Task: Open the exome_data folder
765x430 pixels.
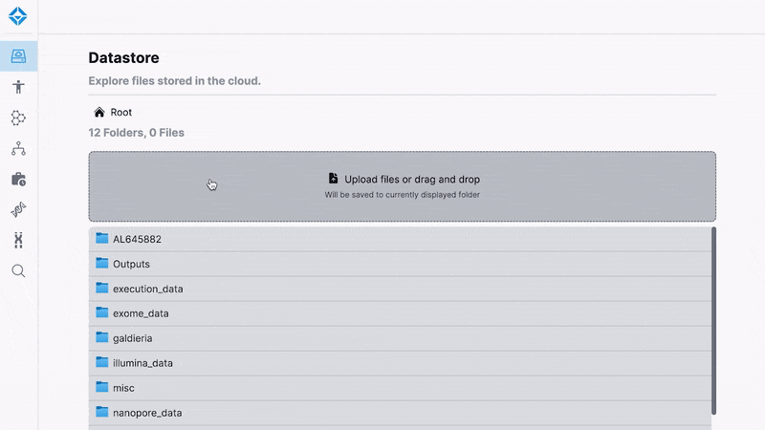Action: tap(141, 313)
